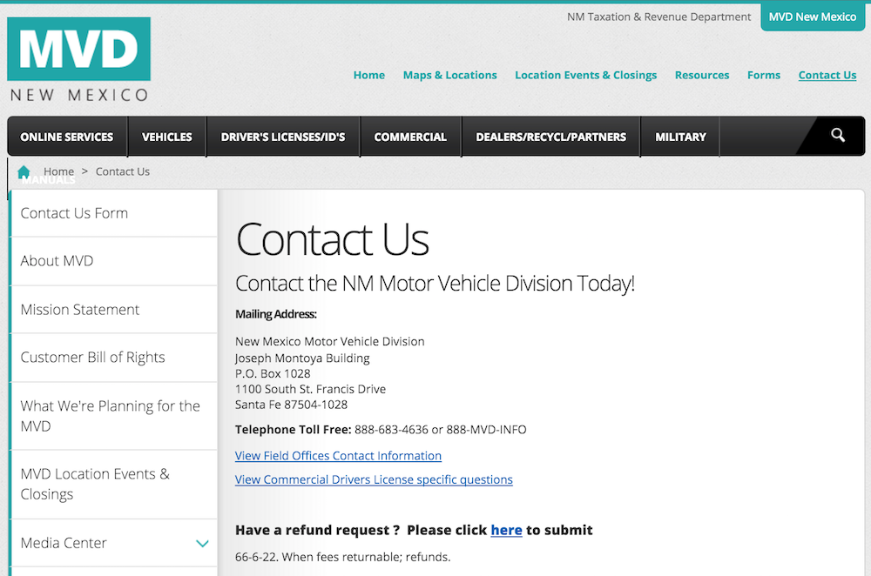Open MVD Location Events & Closings sidebar item

113,484
